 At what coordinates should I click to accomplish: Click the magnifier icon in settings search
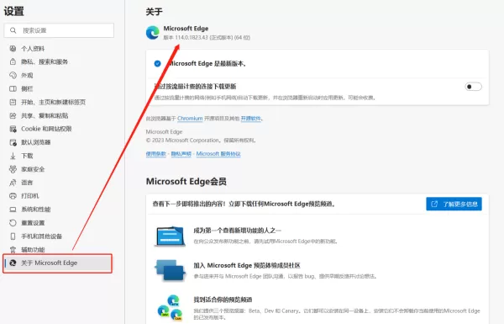pyautogui.click(x=13, y=30)
